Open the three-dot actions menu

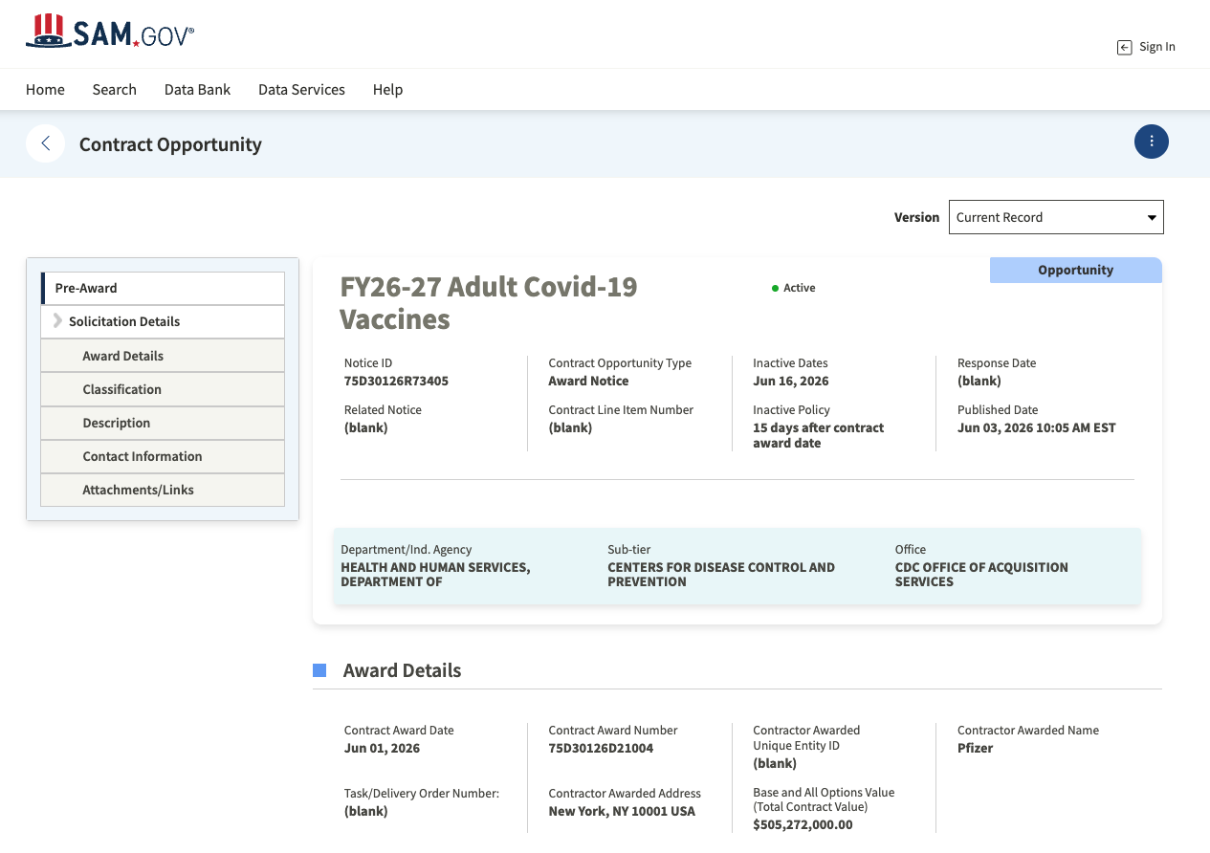1152,142
